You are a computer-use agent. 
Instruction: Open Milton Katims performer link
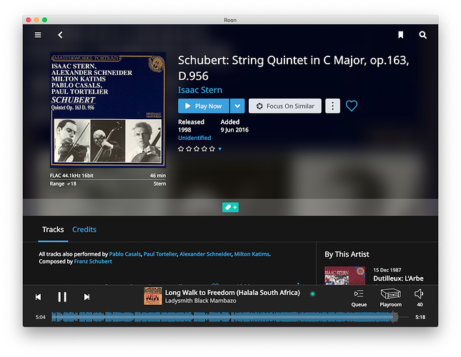point(252,254)
